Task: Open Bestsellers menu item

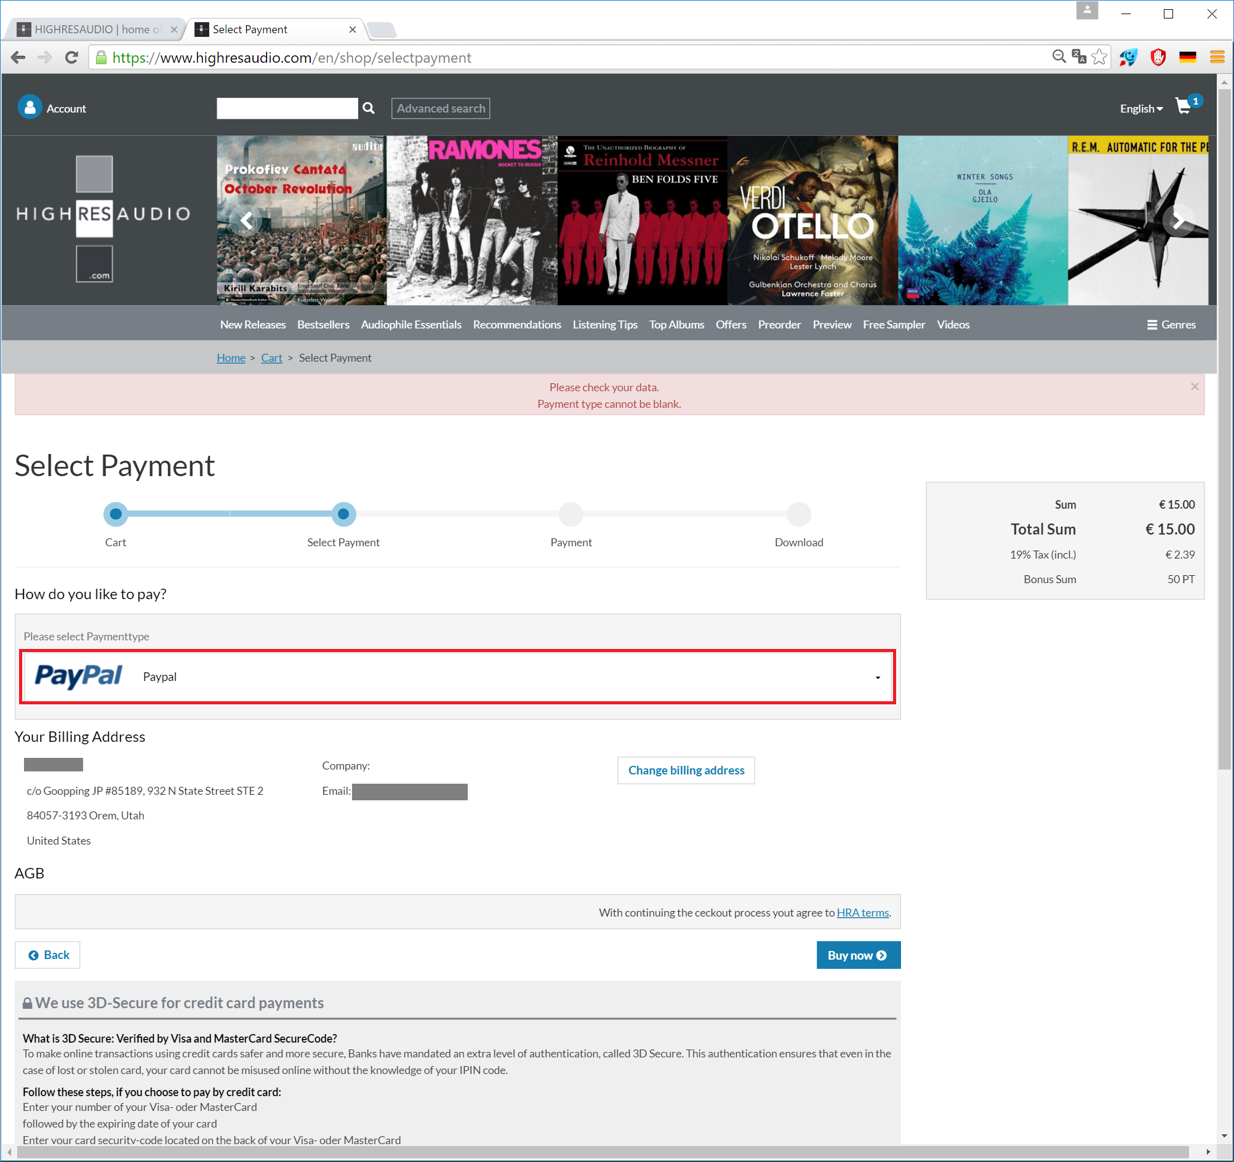Action: 323,324
